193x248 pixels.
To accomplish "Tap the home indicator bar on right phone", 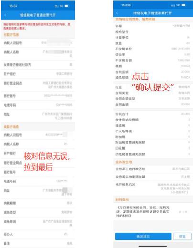I will click(153, 246).
